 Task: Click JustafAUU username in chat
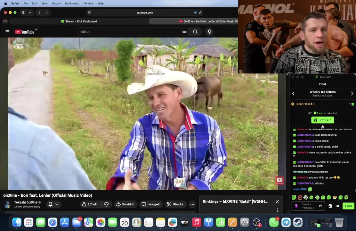coord(300,189)
